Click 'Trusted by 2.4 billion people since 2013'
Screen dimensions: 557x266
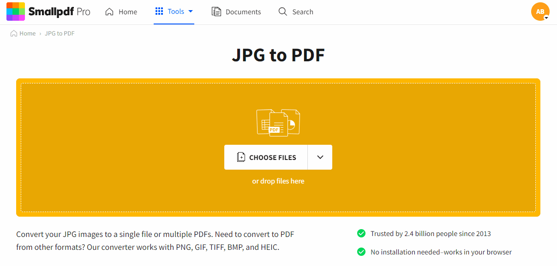[x=431, y=234]
